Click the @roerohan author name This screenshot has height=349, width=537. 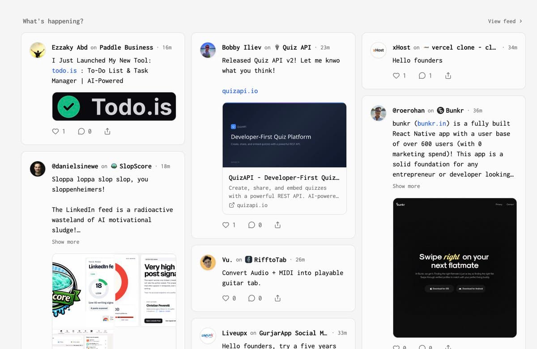[409, 110]
